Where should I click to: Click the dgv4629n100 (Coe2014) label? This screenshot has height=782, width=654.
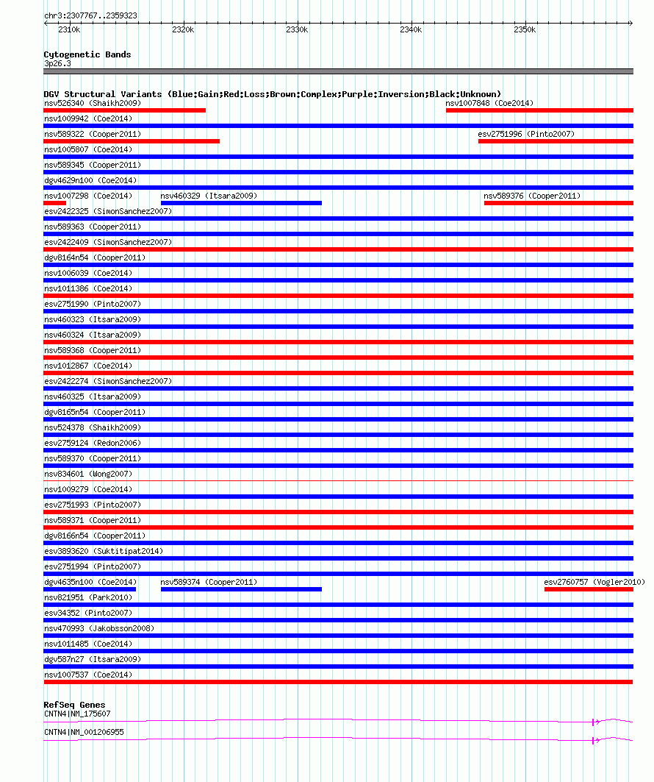click(x=90, y=180)
